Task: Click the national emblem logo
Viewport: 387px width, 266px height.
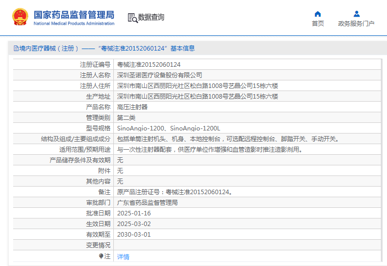Action: (x=20, y=17)
